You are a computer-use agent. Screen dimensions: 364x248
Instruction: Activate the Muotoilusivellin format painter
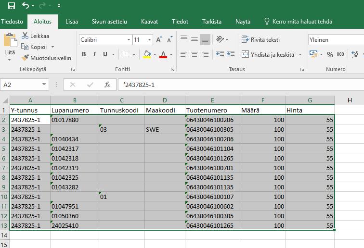coord(46,58)
